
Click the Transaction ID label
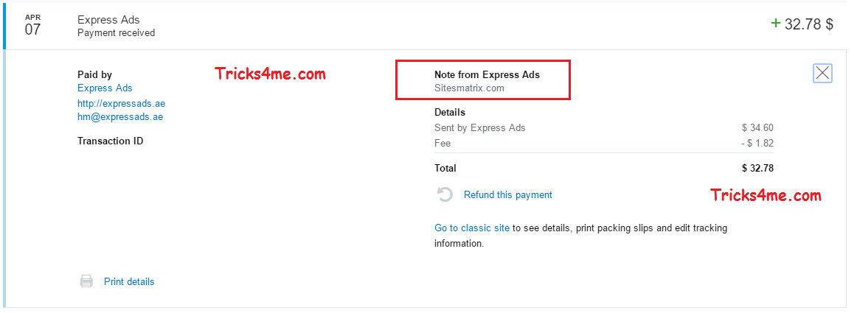(111, 141)
